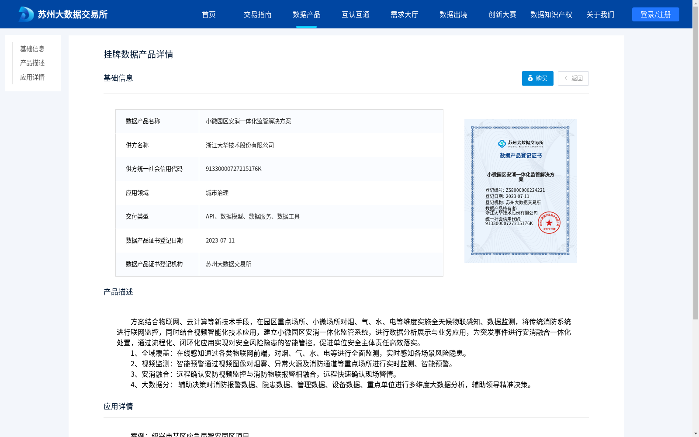Click the line starting 1、全域覆盖
Viewport: 699px width, 437px height.
point(300,353)
